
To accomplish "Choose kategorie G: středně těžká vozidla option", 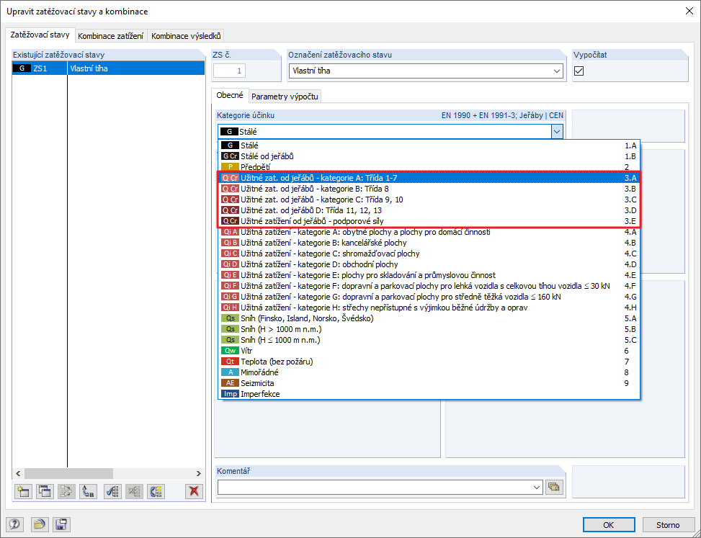I will [429, 297].
